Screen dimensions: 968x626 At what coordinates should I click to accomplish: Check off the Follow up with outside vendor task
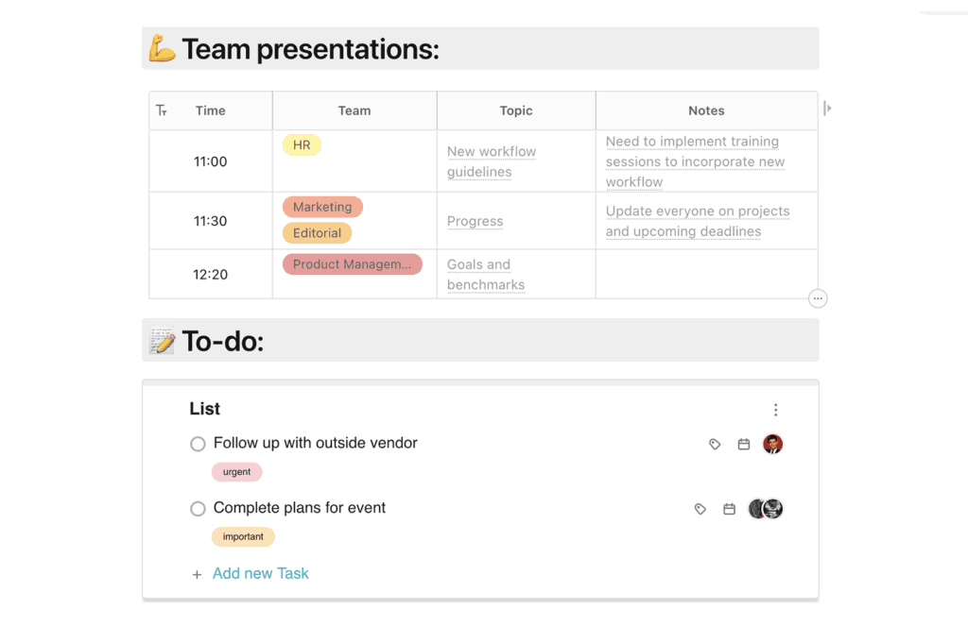pyautogui.click(x=198, y=443)
